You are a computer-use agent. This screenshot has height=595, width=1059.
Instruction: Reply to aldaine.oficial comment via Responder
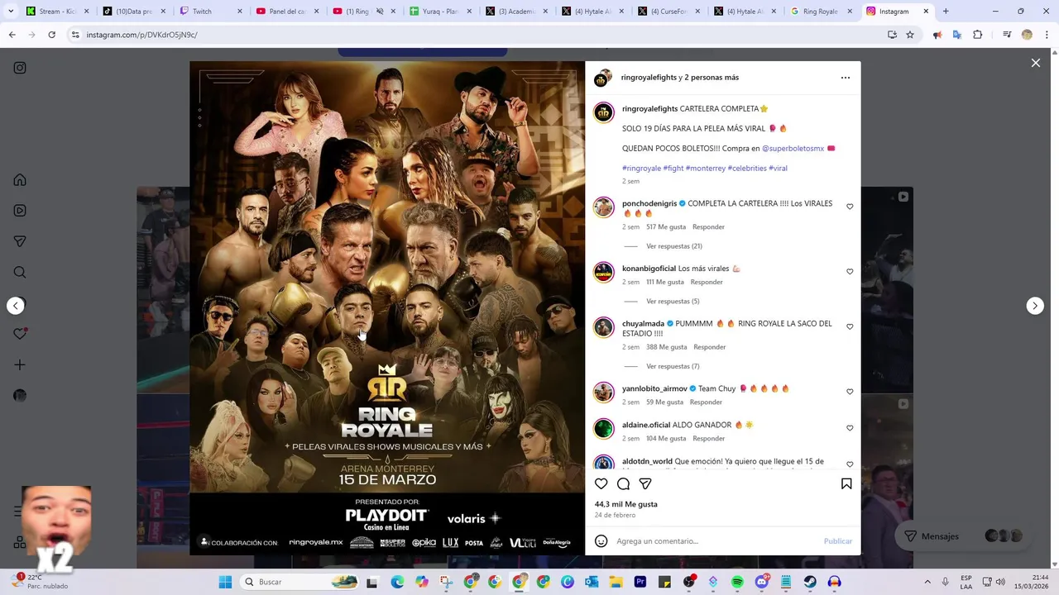(709, 439)
